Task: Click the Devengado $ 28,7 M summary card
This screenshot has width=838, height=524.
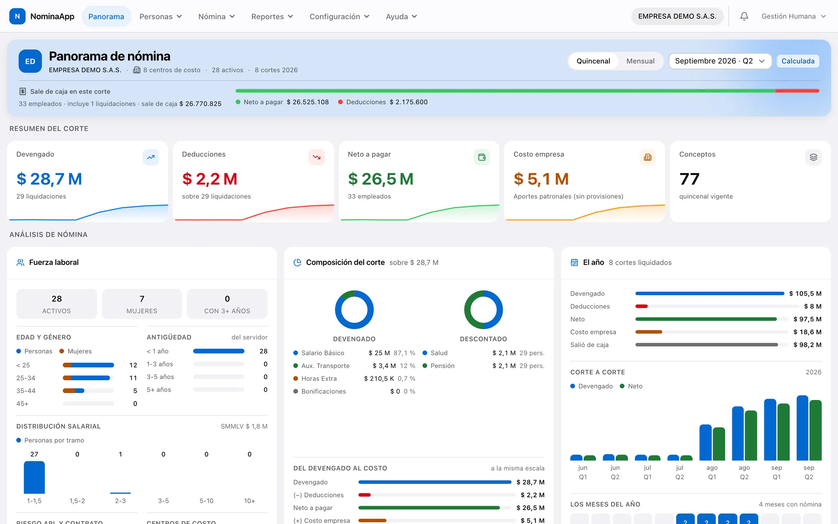Action: (88, 181)
